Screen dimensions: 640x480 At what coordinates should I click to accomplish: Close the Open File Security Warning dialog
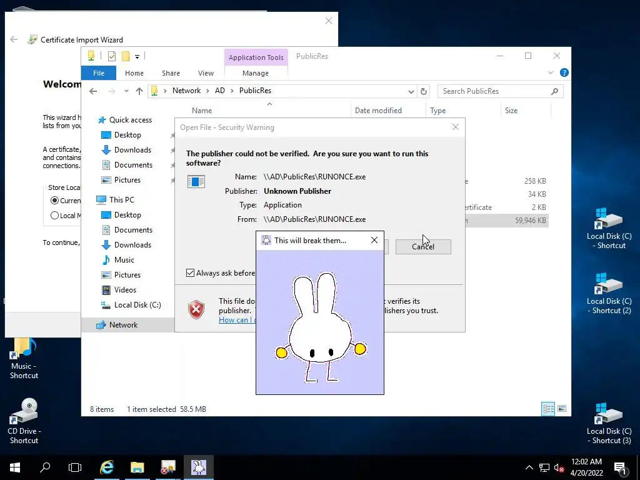456,127
